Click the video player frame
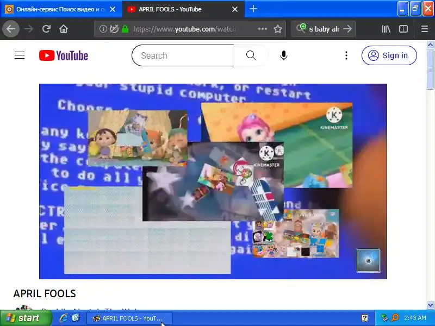The width and height of the screenshot is (435, 326). tap(213, 181)
